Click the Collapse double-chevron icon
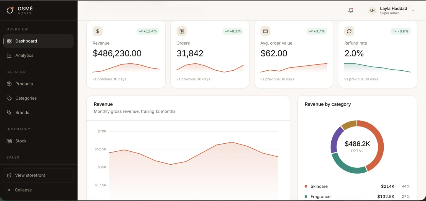The height and width of the screenshot is (201, 426). click(9, 190)
